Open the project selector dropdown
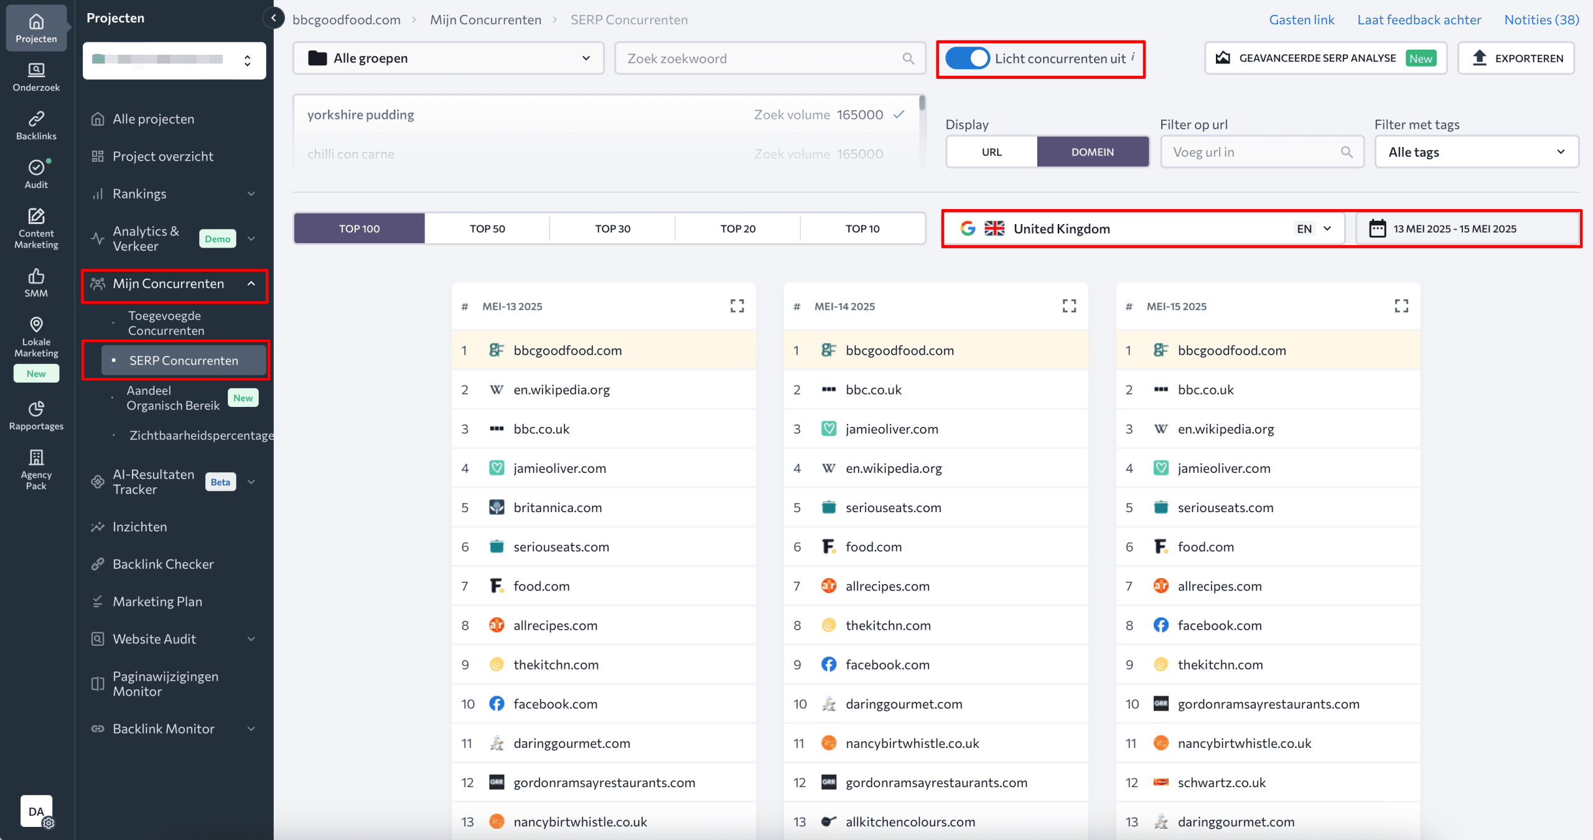This screenshot has width=1593, height=840. tap(174, 60)
